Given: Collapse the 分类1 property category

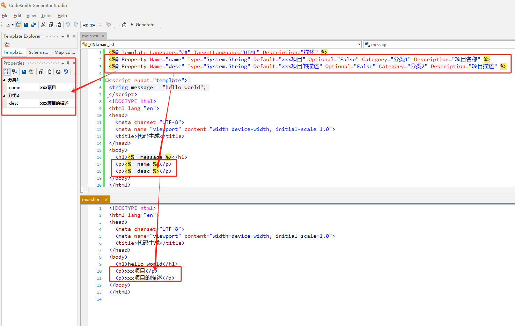Looking at the screenshot, I should click(x=4, y=80).
